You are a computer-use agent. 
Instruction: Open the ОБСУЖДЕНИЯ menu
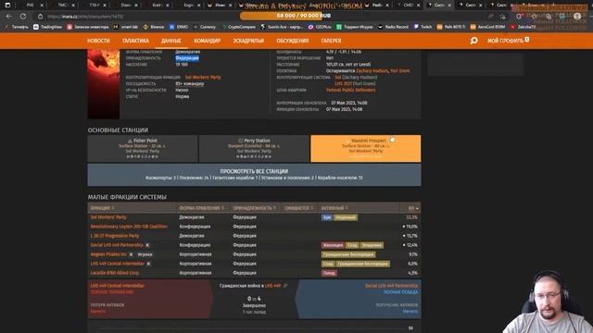[x=293, y=41]
